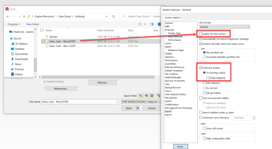
Task: Click the Options... button
Action: [x=102, y=83]
